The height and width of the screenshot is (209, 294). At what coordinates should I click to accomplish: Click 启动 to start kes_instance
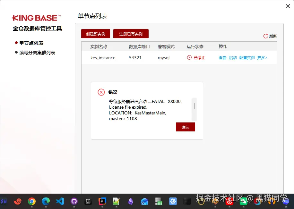(x=233, y=58)
